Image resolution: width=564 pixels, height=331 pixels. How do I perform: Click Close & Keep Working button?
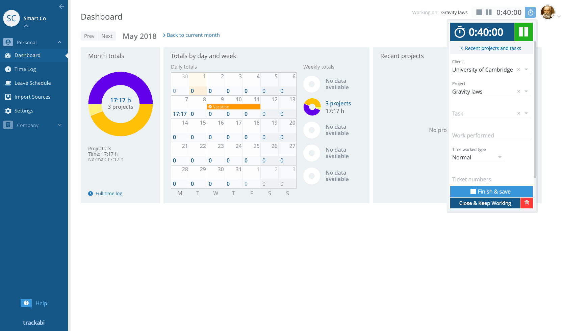[x=485, y=203]
